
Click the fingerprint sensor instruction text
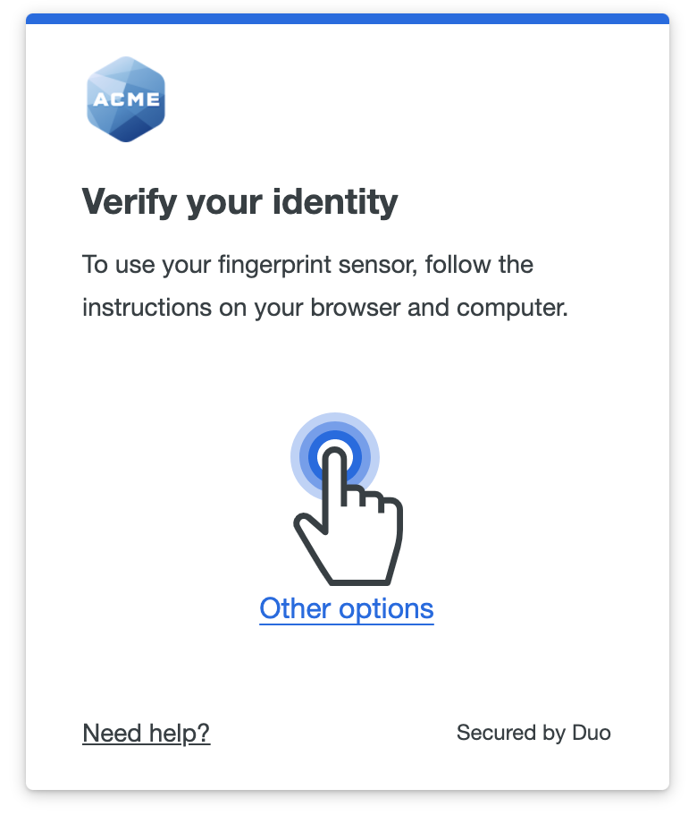[x=325, y=286]
